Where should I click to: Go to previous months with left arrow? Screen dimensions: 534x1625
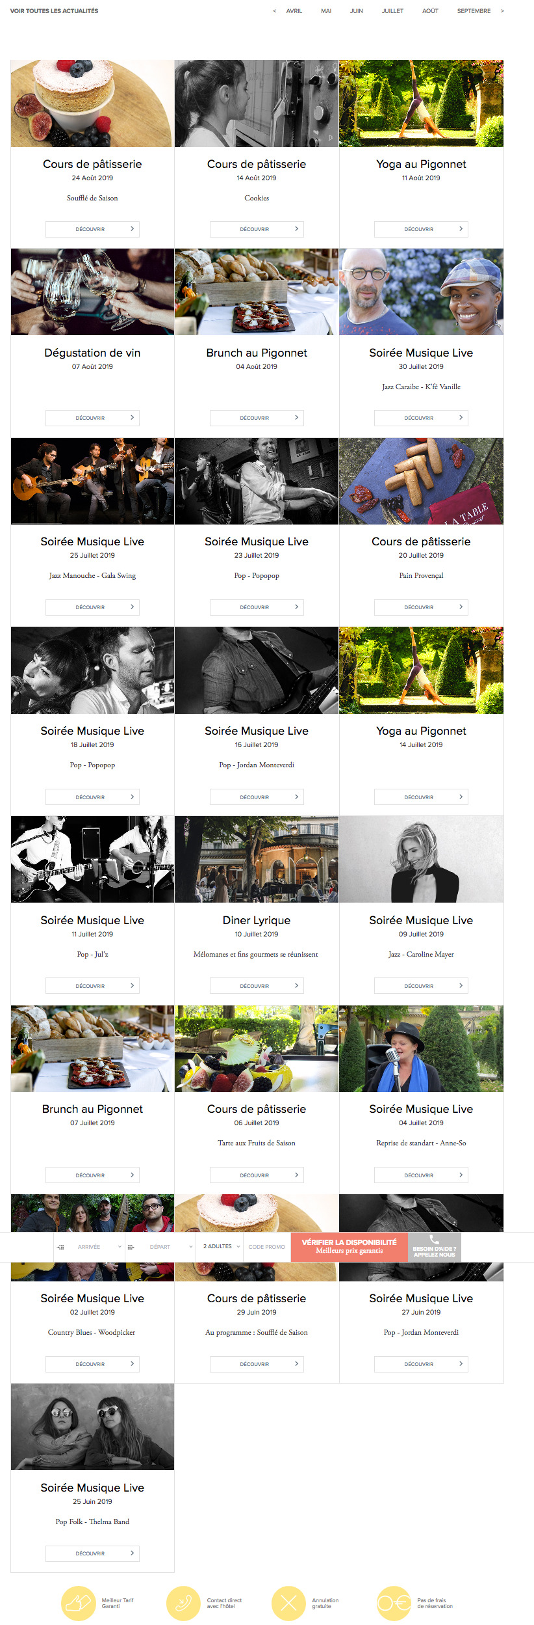[275, 11]
